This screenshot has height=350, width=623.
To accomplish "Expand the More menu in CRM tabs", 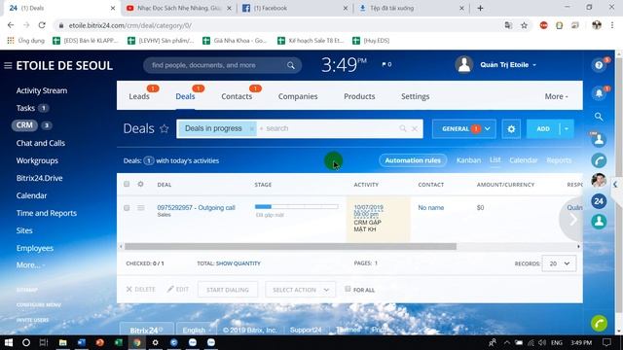I will point(556,96).
